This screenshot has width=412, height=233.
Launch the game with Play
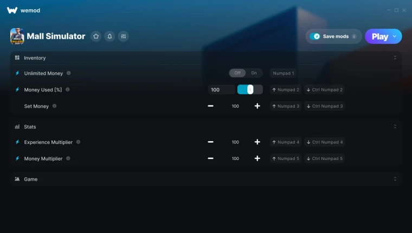click(x=379, y=36)
